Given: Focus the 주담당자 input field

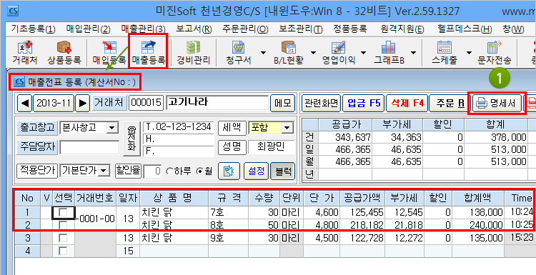Looking at the screenshot, I should click(89, 147).
